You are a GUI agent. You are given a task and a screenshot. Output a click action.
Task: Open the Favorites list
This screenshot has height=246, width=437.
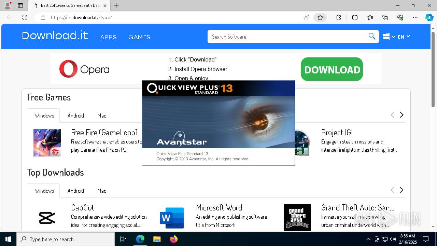click(370, 17)
